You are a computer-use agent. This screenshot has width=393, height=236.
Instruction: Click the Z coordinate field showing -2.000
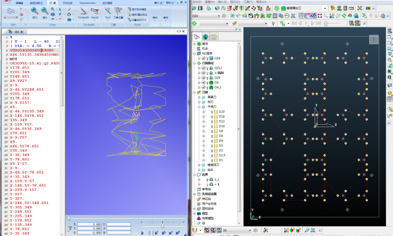(x=89, y=233)
